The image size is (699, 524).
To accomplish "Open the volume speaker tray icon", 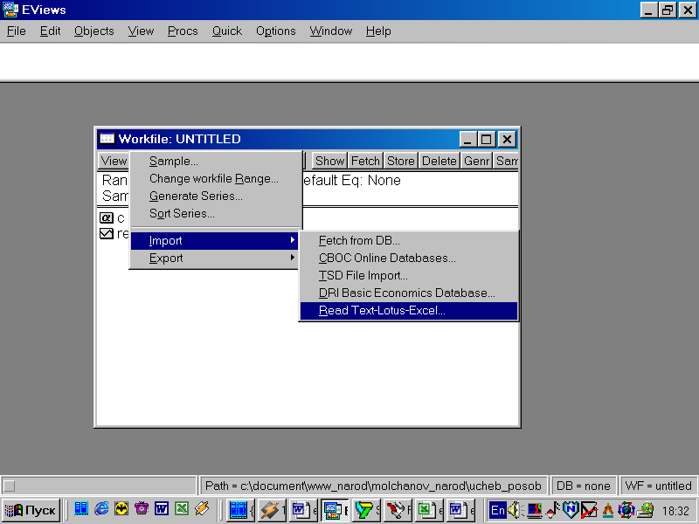I will [515, 511].
